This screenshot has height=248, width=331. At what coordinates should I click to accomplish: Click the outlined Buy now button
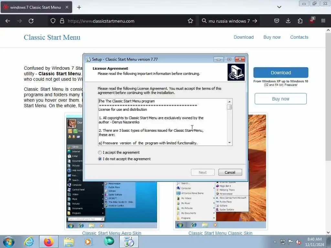(x=281, y=99)
